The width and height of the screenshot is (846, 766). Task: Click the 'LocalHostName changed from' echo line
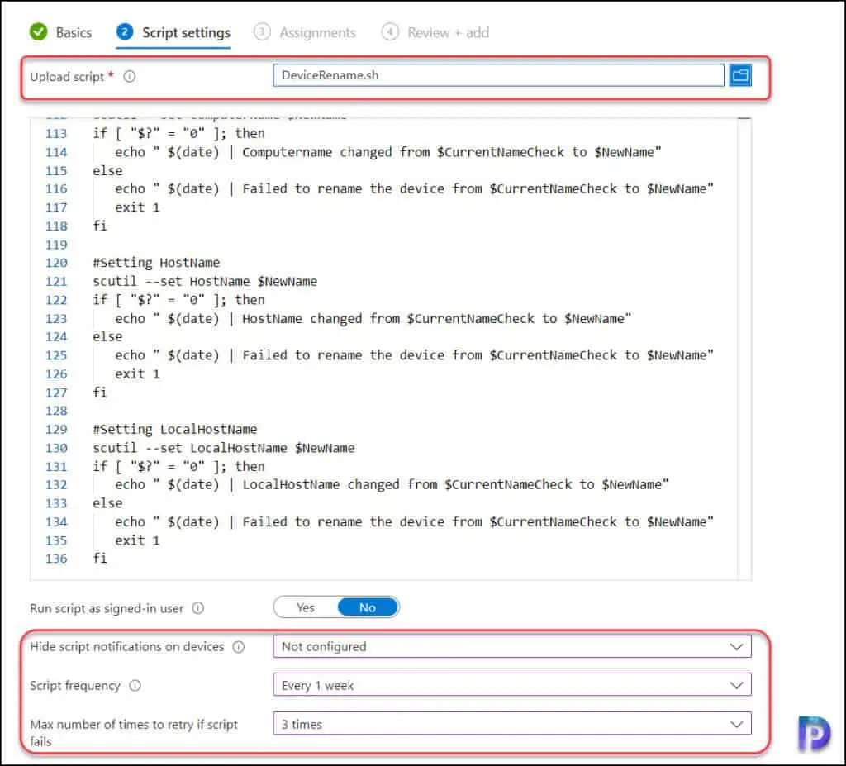392,485
